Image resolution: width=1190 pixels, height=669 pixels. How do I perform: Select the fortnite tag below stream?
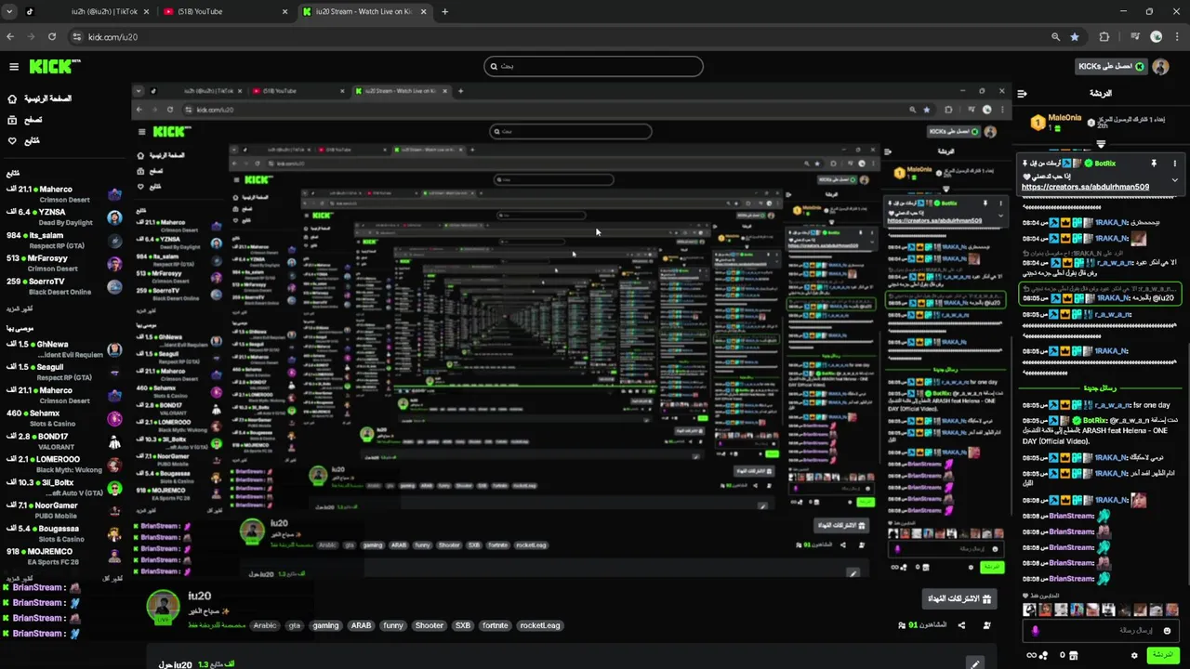[496, 625]
